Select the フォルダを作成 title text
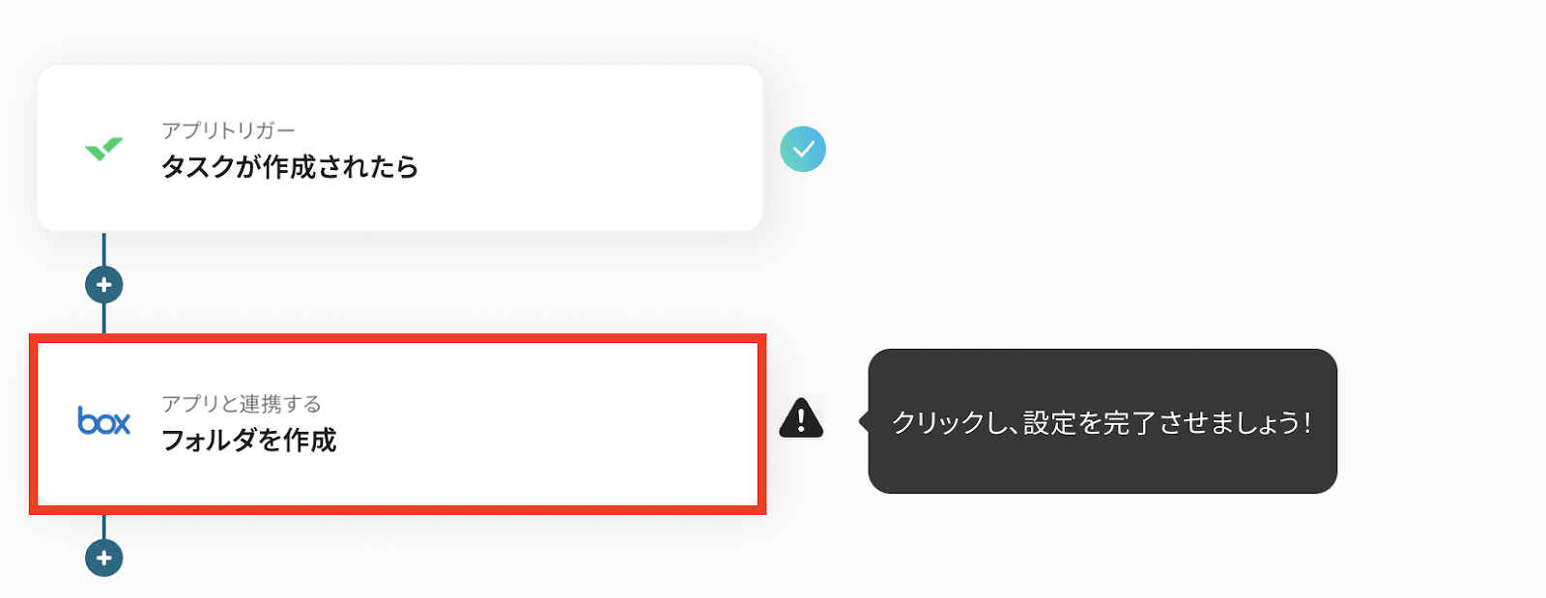1546x598 pixels. (249, 441)
